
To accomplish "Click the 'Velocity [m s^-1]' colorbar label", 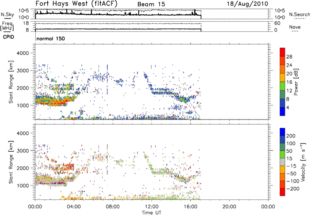I will [x=303, y=162].
